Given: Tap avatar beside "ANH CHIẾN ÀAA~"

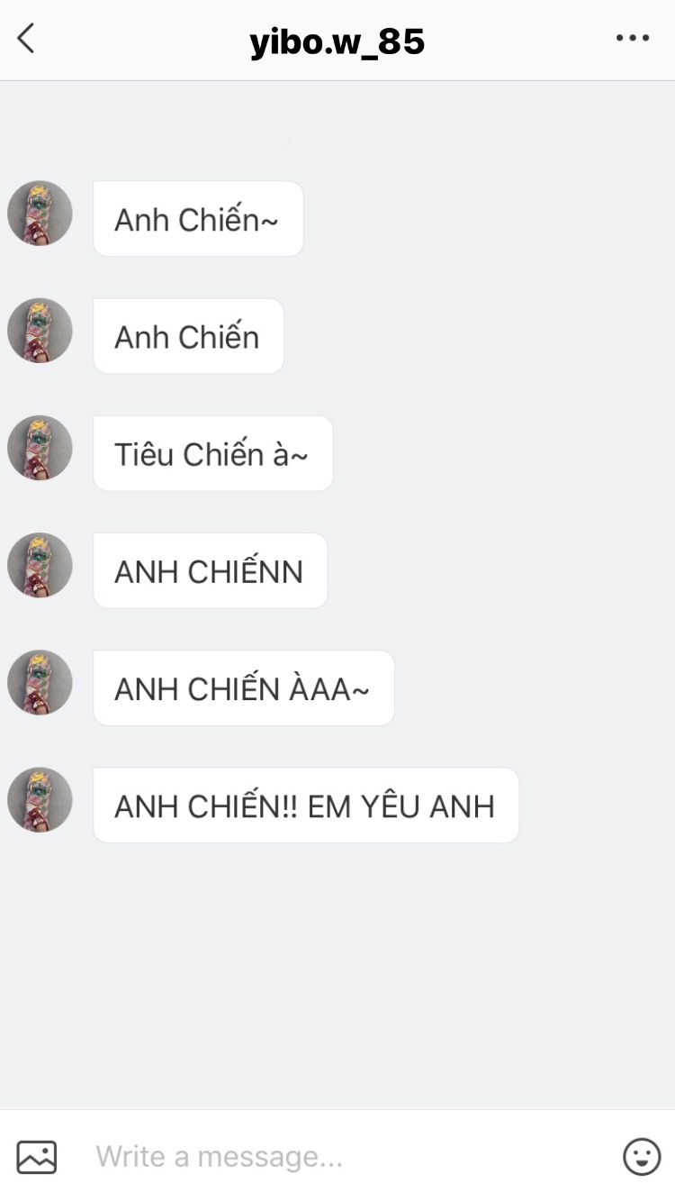Looking at the screenshot, I should [x=40, y=682].
